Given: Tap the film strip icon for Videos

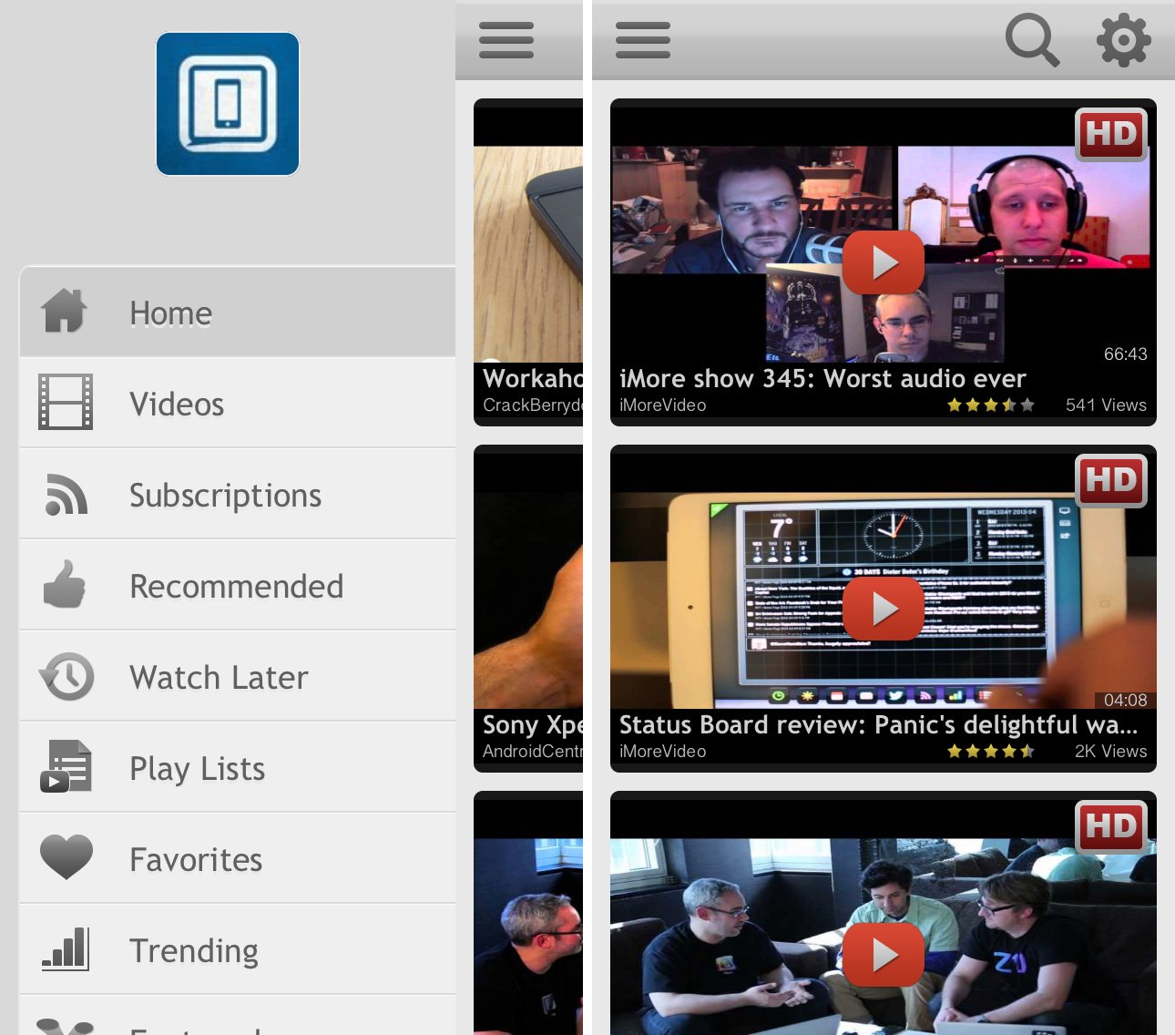Looking at the screenshot, I should tap(66, 402).
